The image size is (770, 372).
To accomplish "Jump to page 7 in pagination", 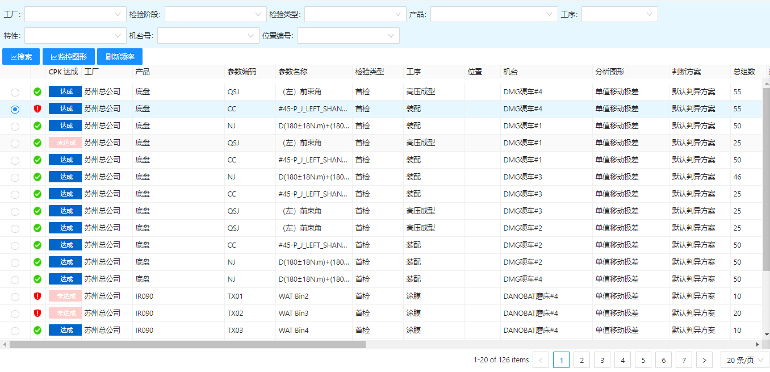I will 684,360.
